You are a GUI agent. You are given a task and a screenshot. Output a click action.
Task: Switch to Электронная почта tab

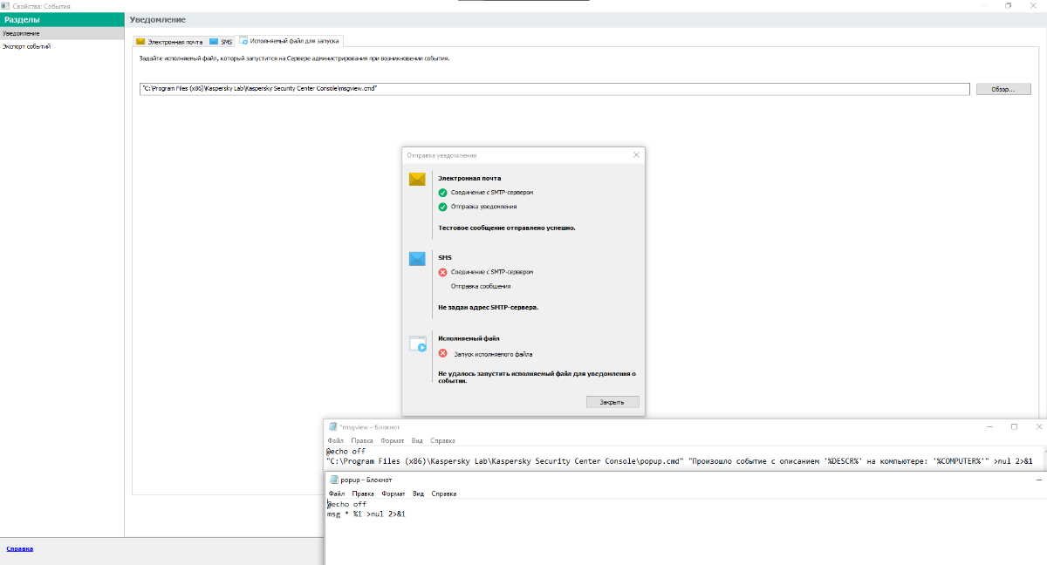(169, 41)
